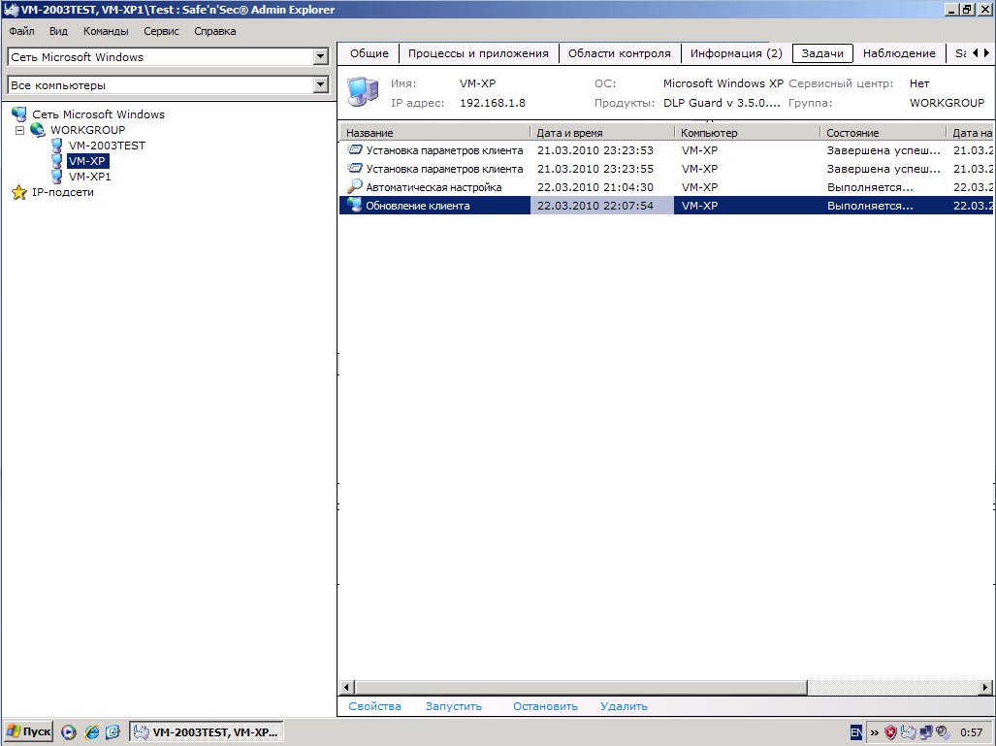996x746 pixels.
Task: Click the WORKGROUP globe icon
Action: 38,130
